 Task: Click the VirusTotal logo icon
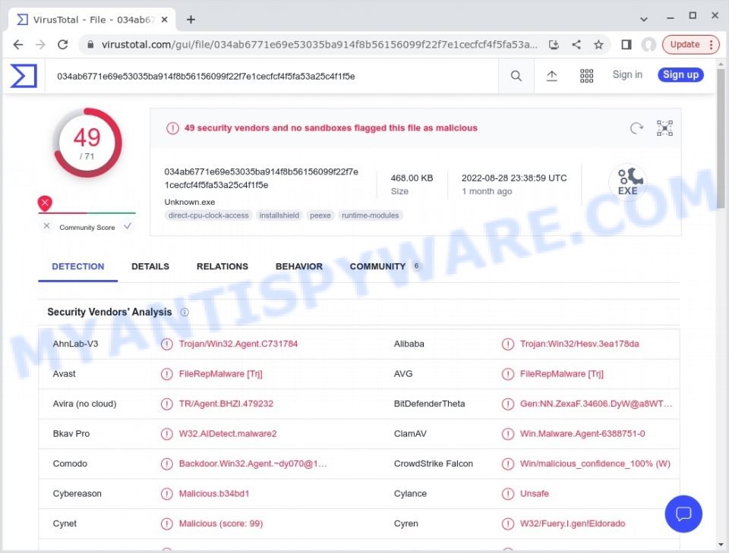click(x=23, y=75)
